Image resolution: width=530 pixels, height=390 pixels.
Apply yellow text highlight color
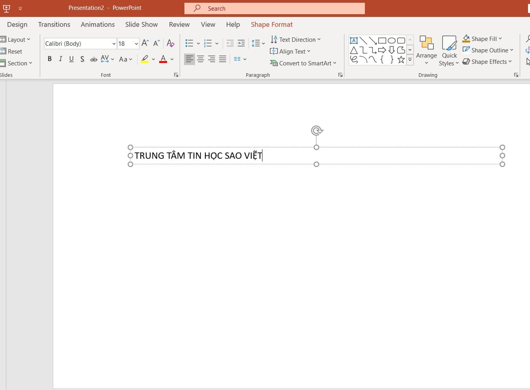click(145, 59)
